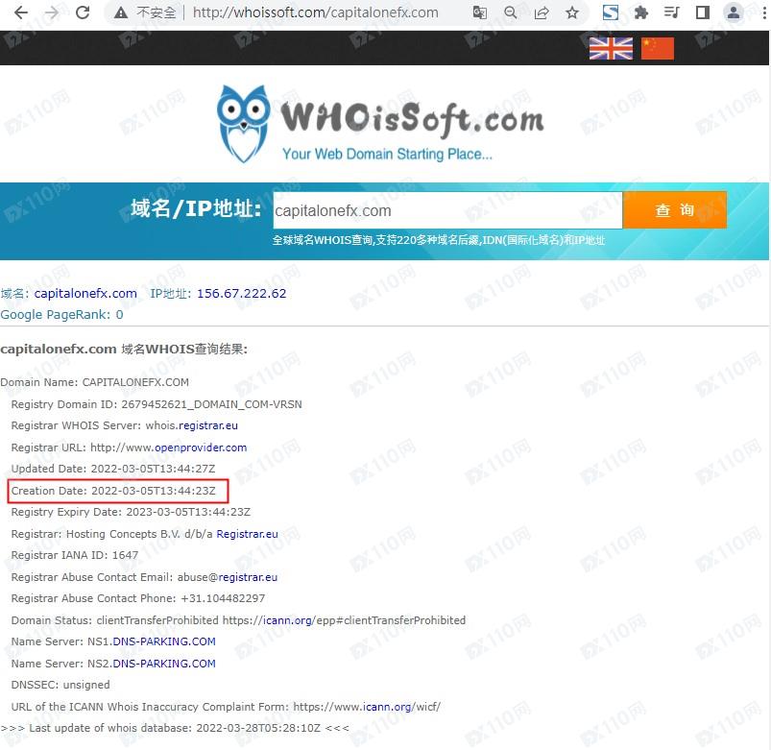
Task: Open the not-secure site warning
Action: click(145, 12)
